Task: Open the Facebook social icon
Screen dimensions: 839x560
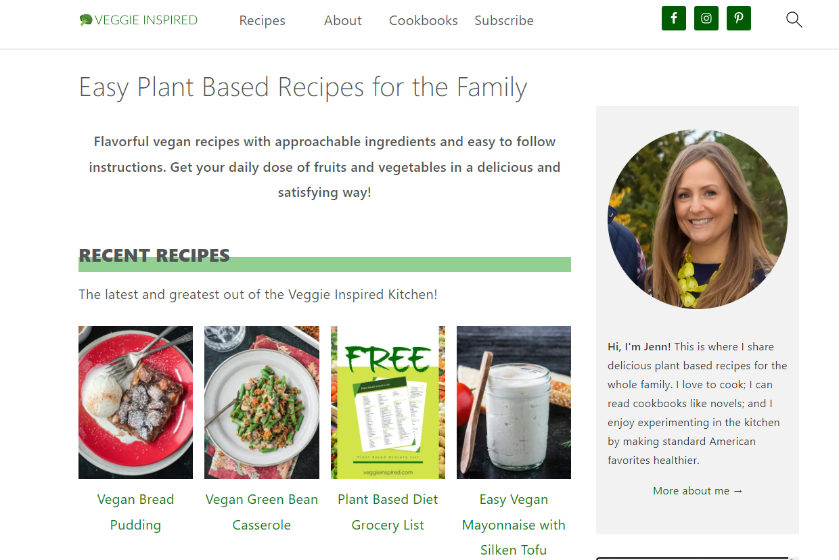Action: point(673,18)
